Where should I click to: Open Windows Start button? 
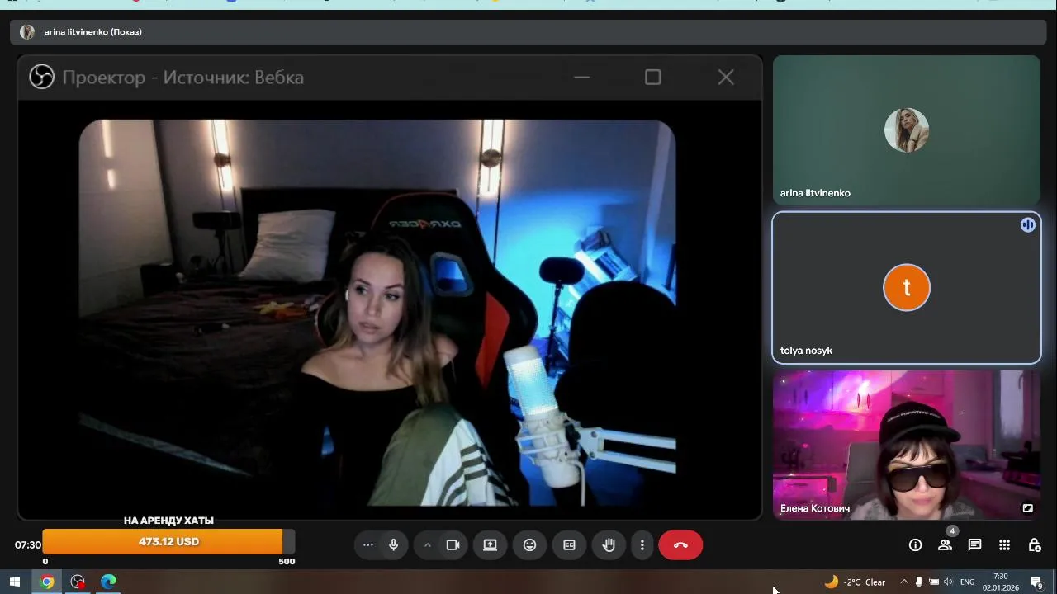click(x=14, y=582)
